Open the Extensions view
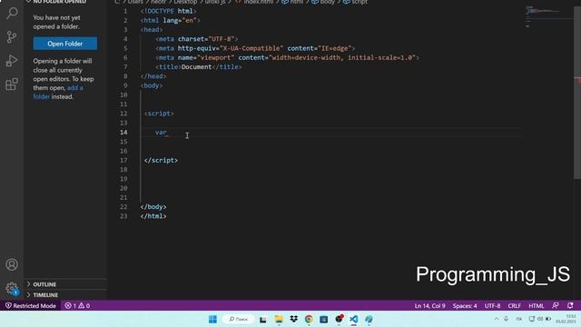This screenshot has width=581, height=327. [x=12, y=84]
